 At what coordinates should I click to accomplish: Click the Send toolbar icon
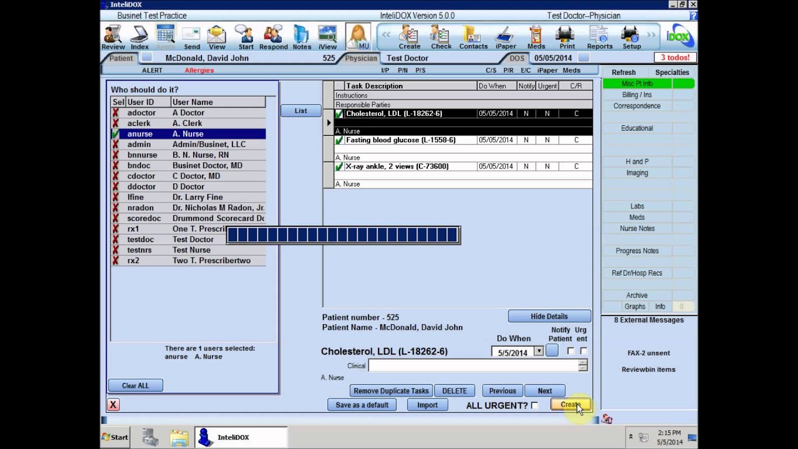[x=191, y=37]
